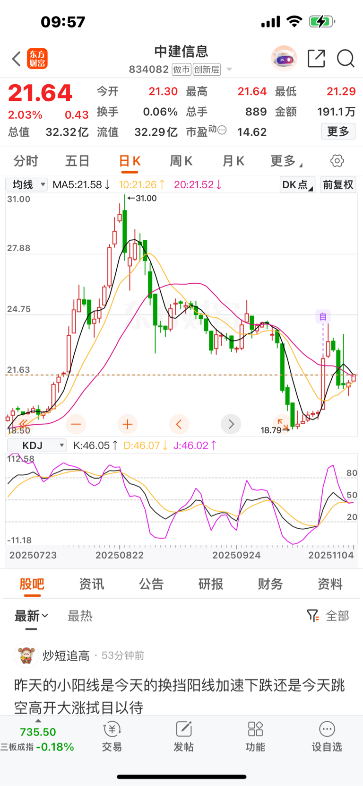Open the 前复权 adjustment selector
The height and width of the screenshot is (786, 363).
(x=338, y=184)
